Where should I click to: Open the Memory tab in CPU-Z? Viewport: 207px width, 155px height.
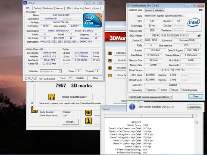[x=60, y=8]
